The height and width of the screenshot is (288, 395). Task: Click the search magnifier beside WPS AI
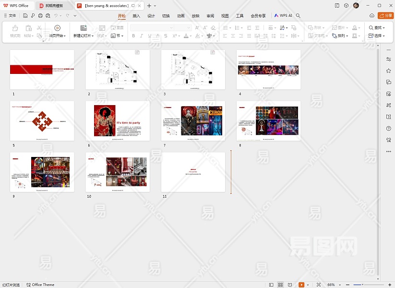tap(298, 16)
